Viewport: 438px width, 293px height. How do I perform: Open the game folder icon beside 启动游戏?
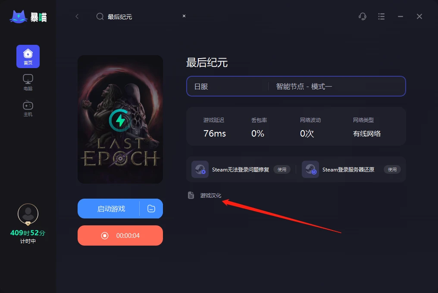click(151, 209)
